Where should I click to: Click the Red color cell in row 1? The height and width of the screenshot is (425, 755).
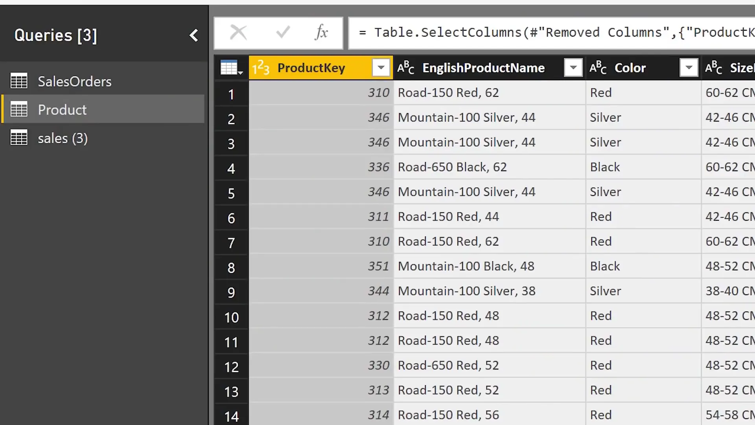click(x=643, y=92)
